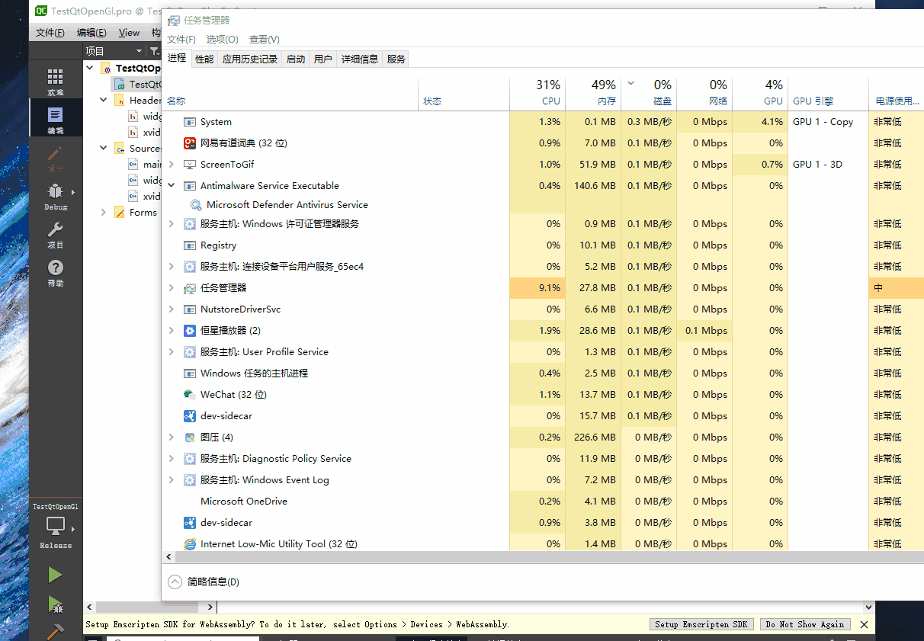Screen dimensions: 924x641
Task: Click the ScreenToGif process icon
Action: (190, 165)
